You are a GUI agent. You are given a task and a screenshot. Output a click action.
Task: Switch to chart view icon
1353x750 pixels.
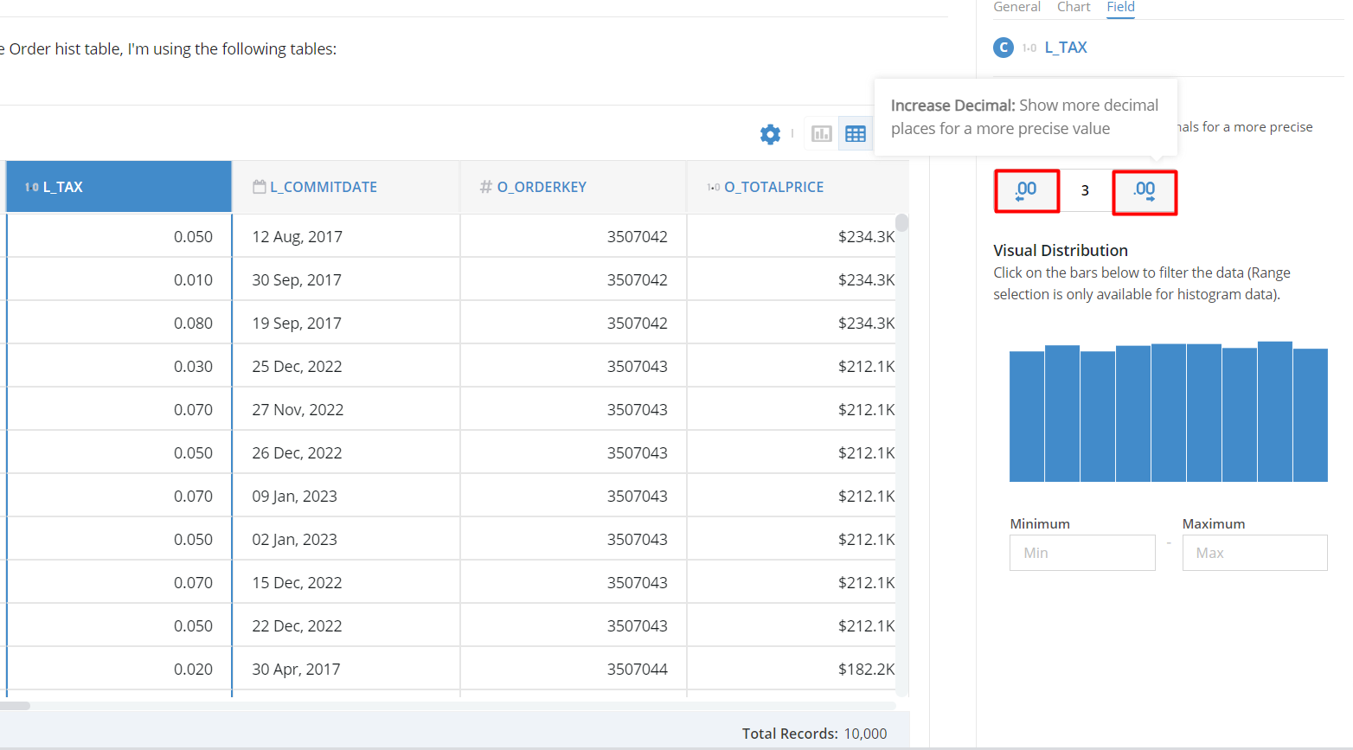[x=821, y=134]
